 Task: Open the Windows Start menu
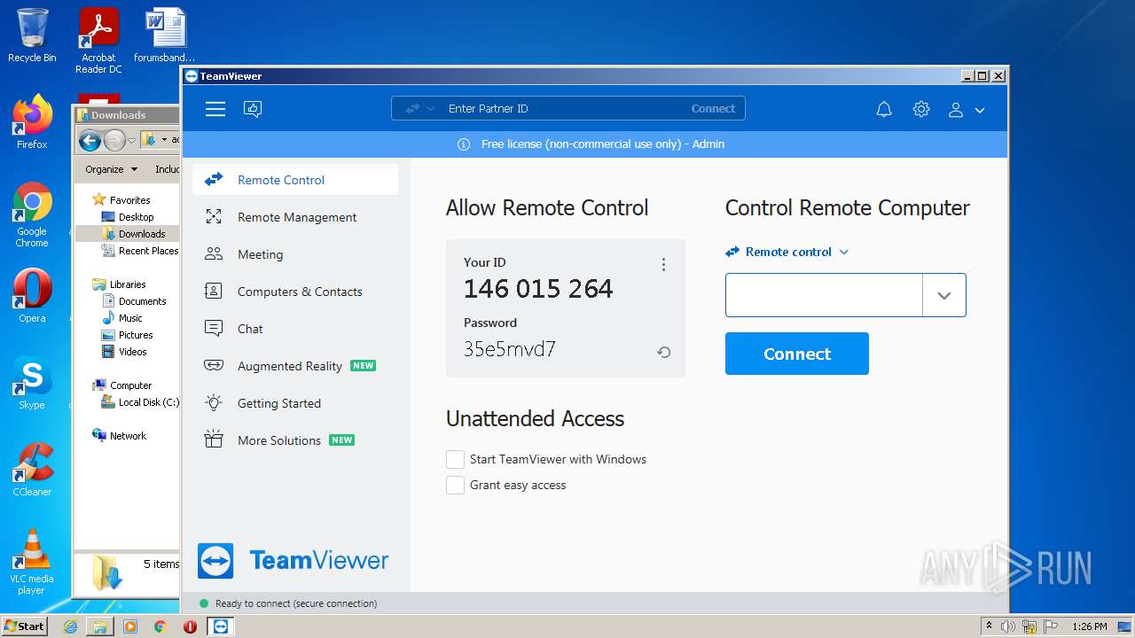(25, 626)
